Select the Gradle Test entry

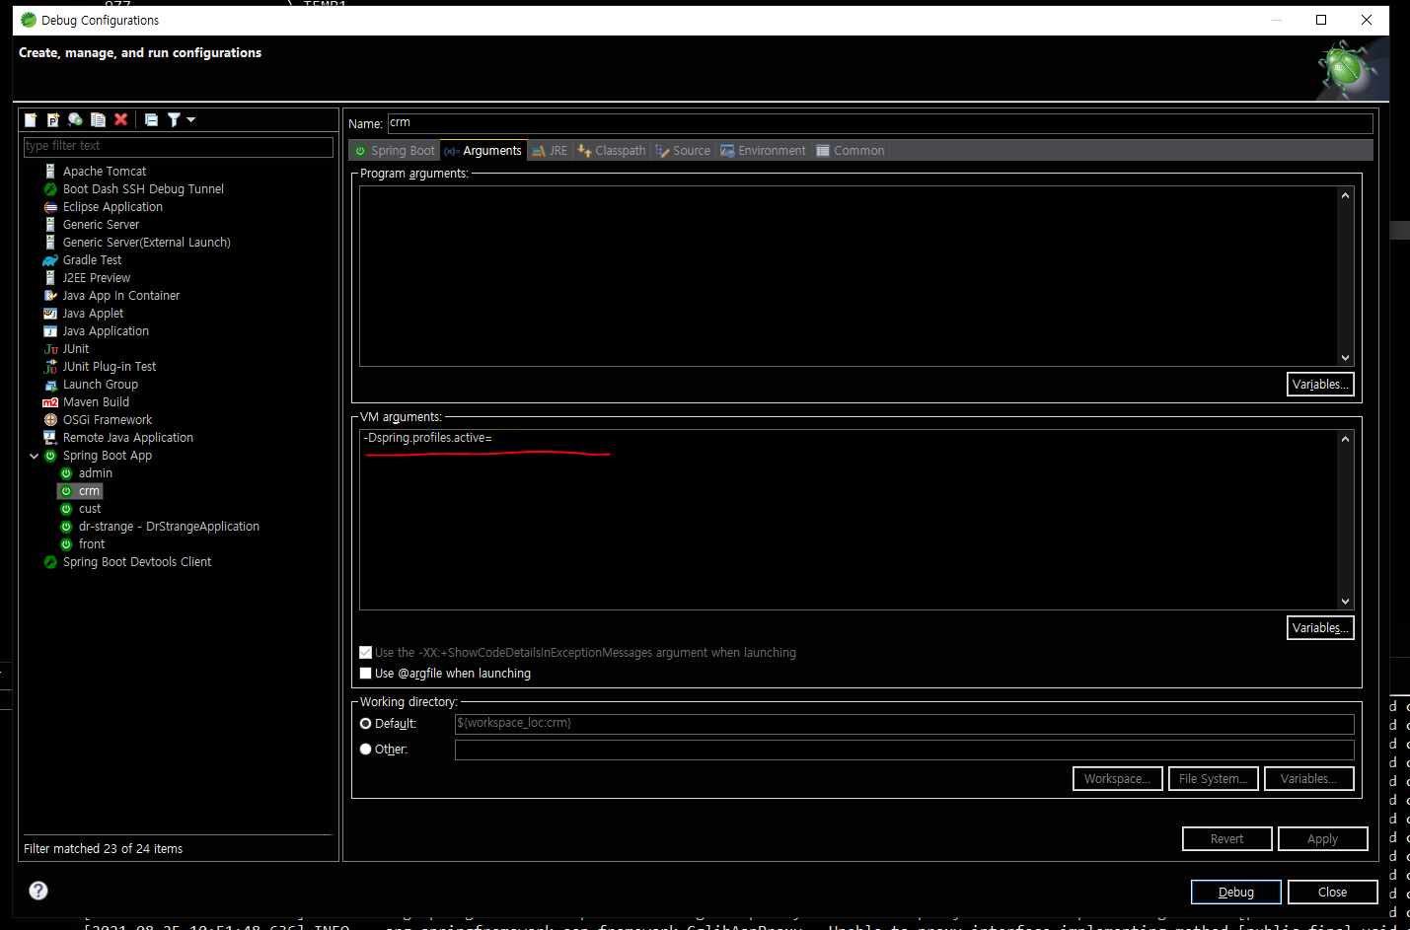[92, 260]
